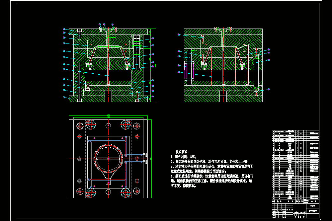Viewport: 332px width, 221px height.
Task: Click the parts list header row with column labels
Action: pos(295,201)
